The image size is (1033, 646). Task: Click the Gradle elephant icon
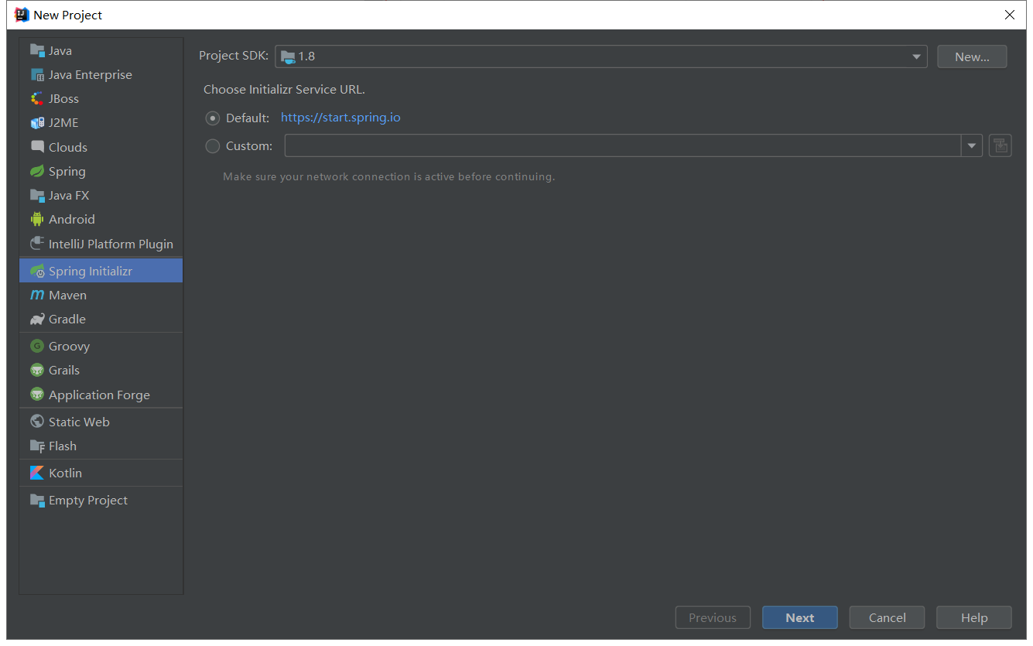click(37, 319)
